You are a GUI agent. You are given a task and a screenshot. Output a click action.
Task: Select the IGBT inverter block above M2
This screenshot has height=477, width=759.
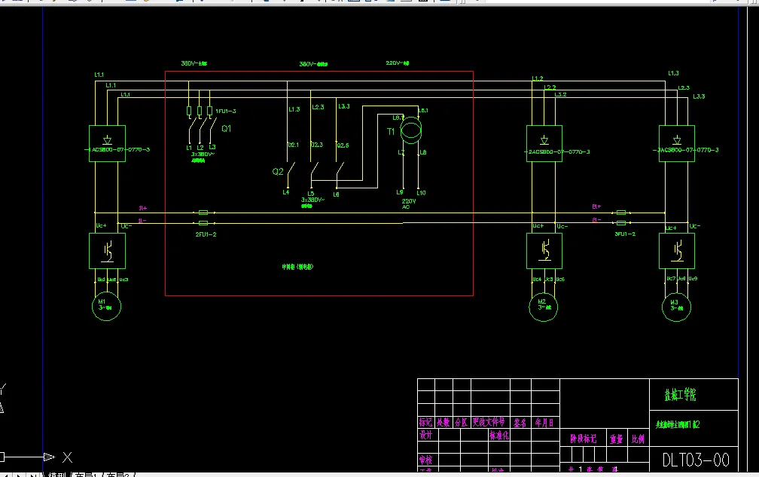click(544, 251)
